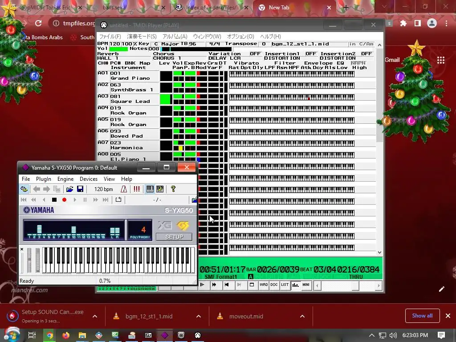Start recording with the red circle button

64,200
